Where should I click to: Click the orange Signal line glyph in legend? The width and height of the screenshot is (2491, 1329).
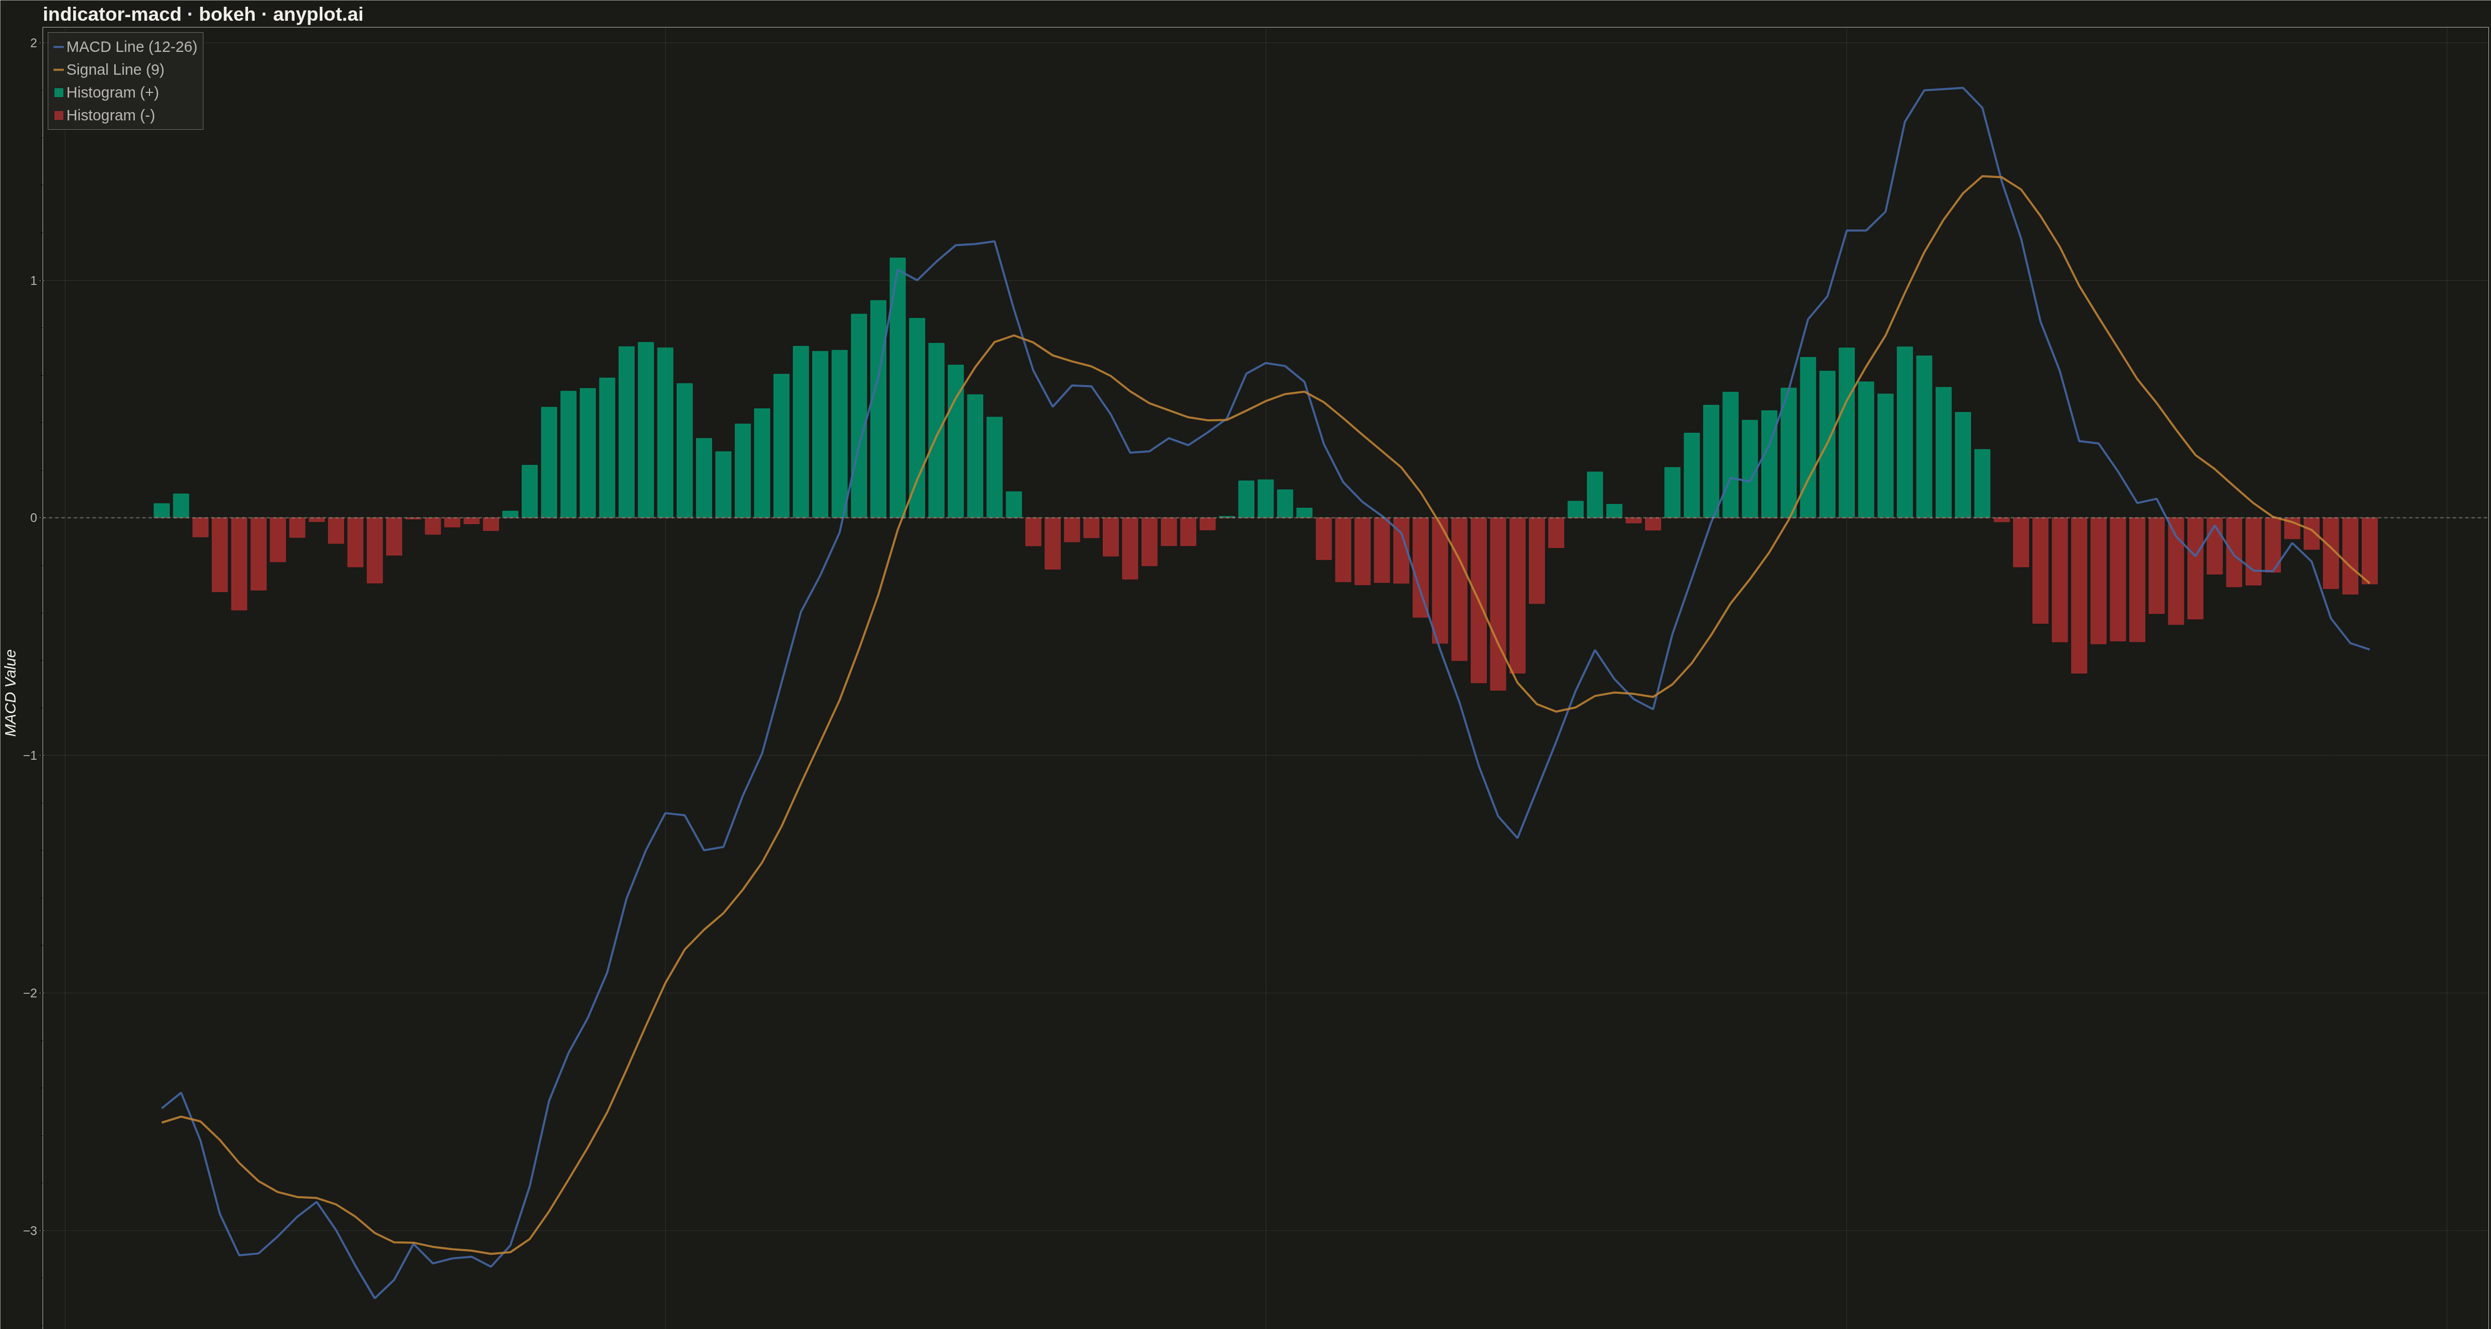59,70
